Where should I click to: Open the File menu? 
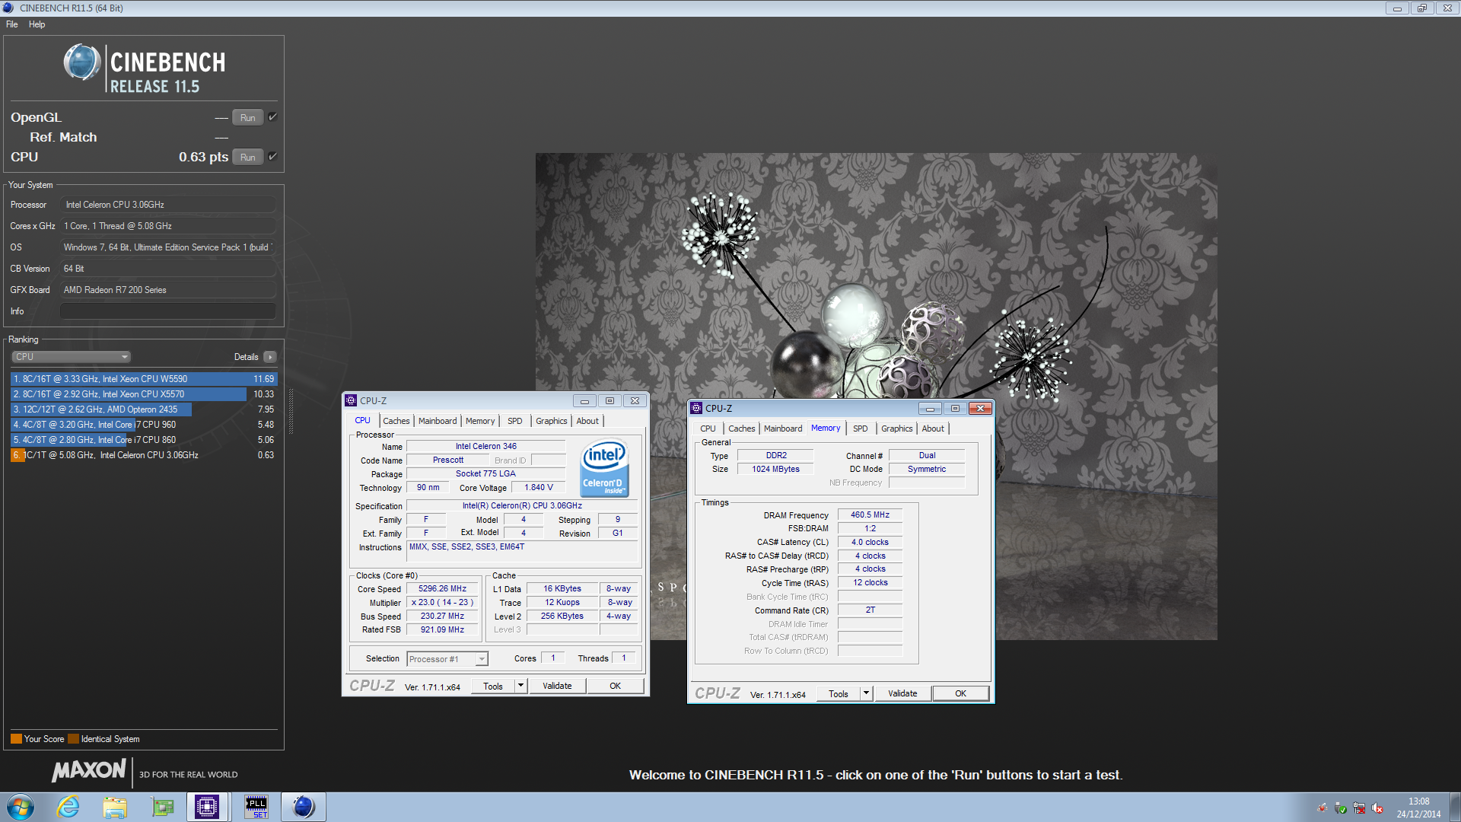coord(12,24)
